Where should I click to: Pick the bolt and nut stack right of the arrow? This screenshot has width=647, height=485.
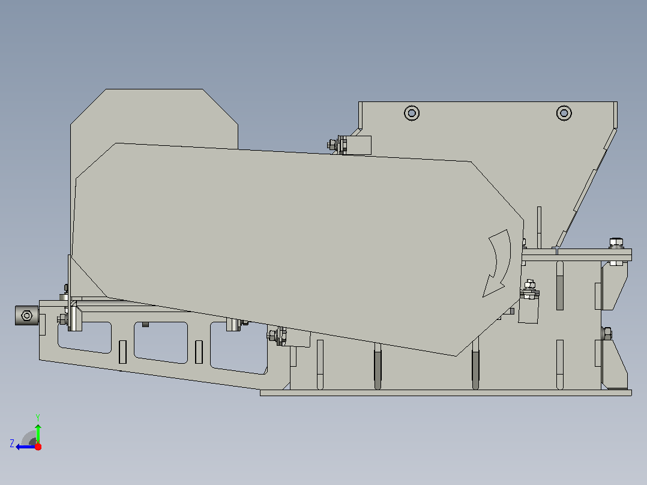(530, 290)
